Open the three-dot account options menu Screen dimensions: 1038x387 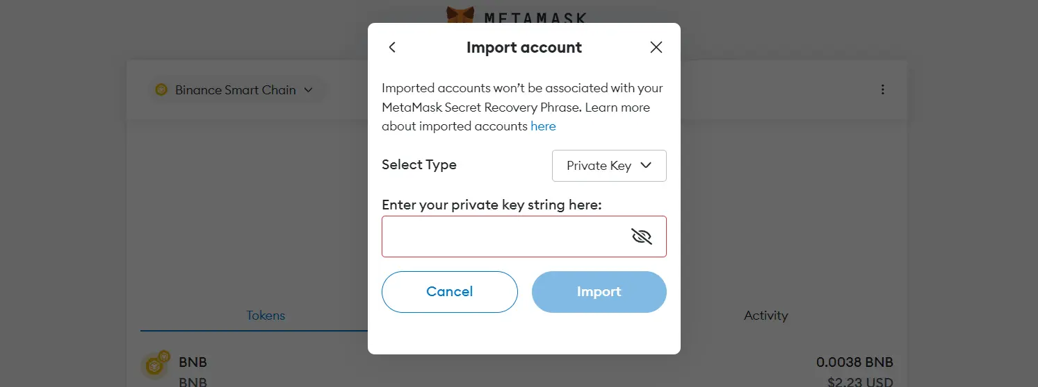coord(882,89)
